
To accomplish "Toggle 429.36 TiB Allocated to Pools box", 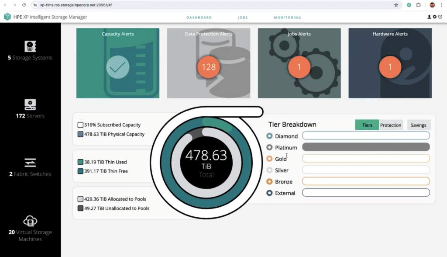I will click(x=80, y=199).
